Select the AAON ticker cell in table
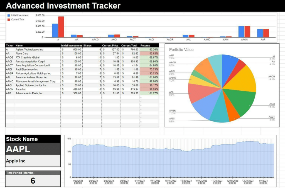The image size is (285, 188). pos(10,89)
